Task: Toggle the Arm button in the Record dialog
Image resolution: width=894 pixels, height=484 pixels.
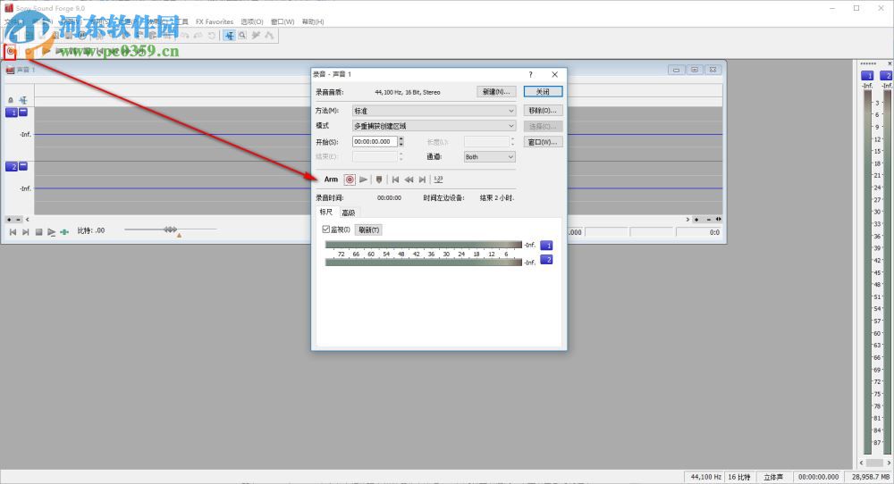Action: (331, 179)
